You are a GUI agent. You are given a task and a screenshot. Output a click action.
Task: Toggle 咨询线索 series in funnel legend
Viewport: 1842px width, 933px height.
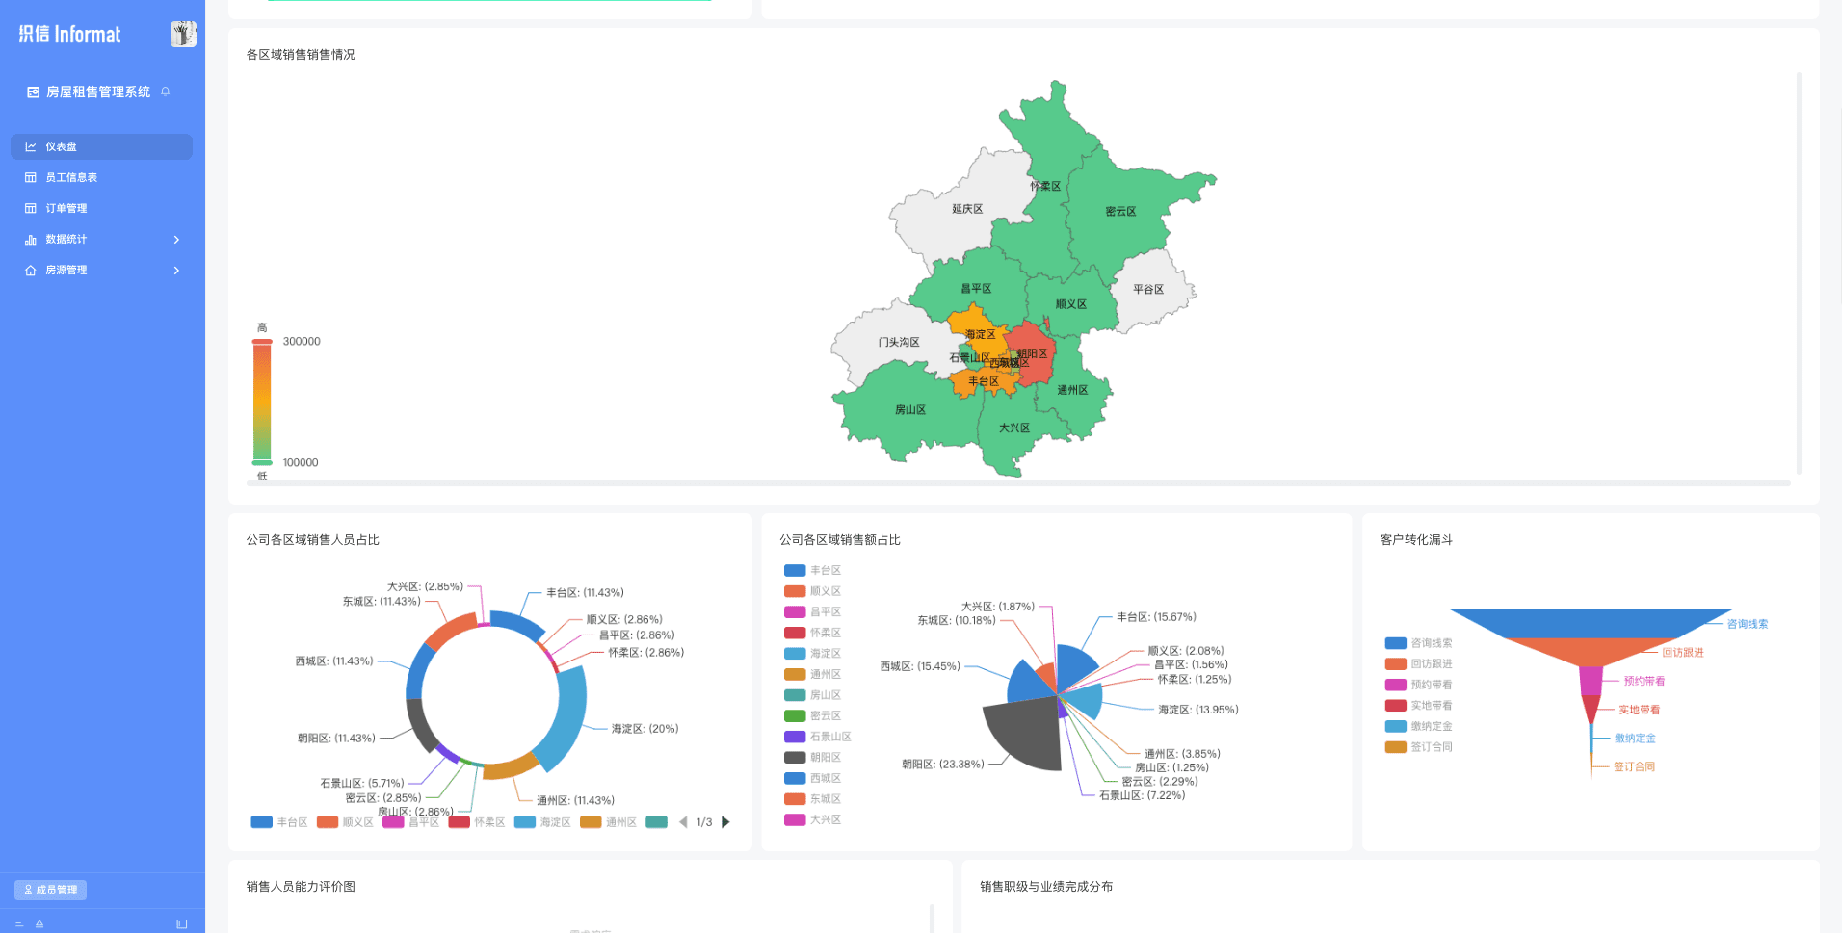pyautogui.click(x=1418, y=643)
